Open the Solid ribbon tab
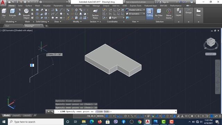The image size is (222, 125). pyautogui.click(x=20, y=6)
